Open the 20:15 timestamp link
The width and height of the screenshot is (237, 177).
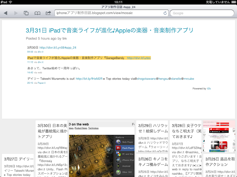[30, 83]
